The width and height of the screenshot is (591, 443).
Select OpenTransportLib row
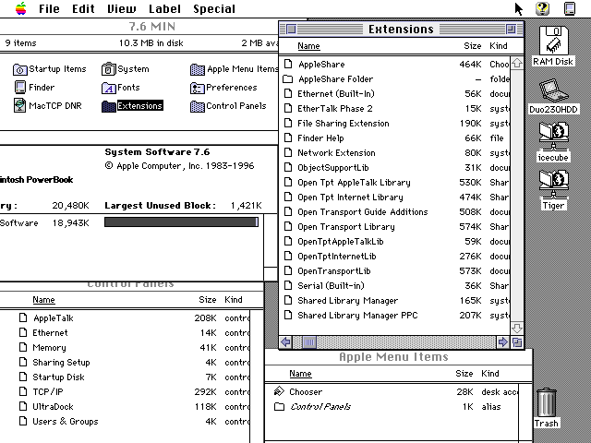396,271
